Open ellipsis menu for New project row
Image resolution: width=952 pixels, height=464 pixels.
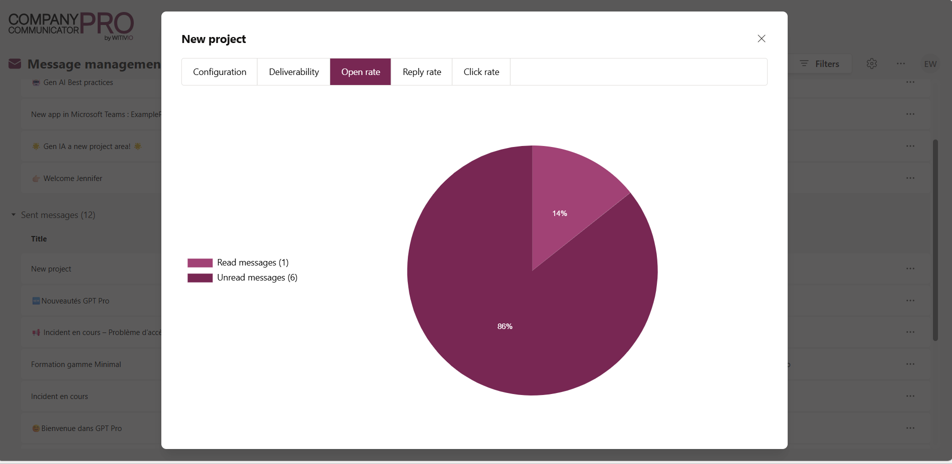coord(910,268)
